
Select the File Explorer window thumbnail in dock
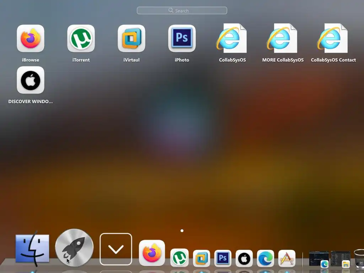(x=340, y=259)
